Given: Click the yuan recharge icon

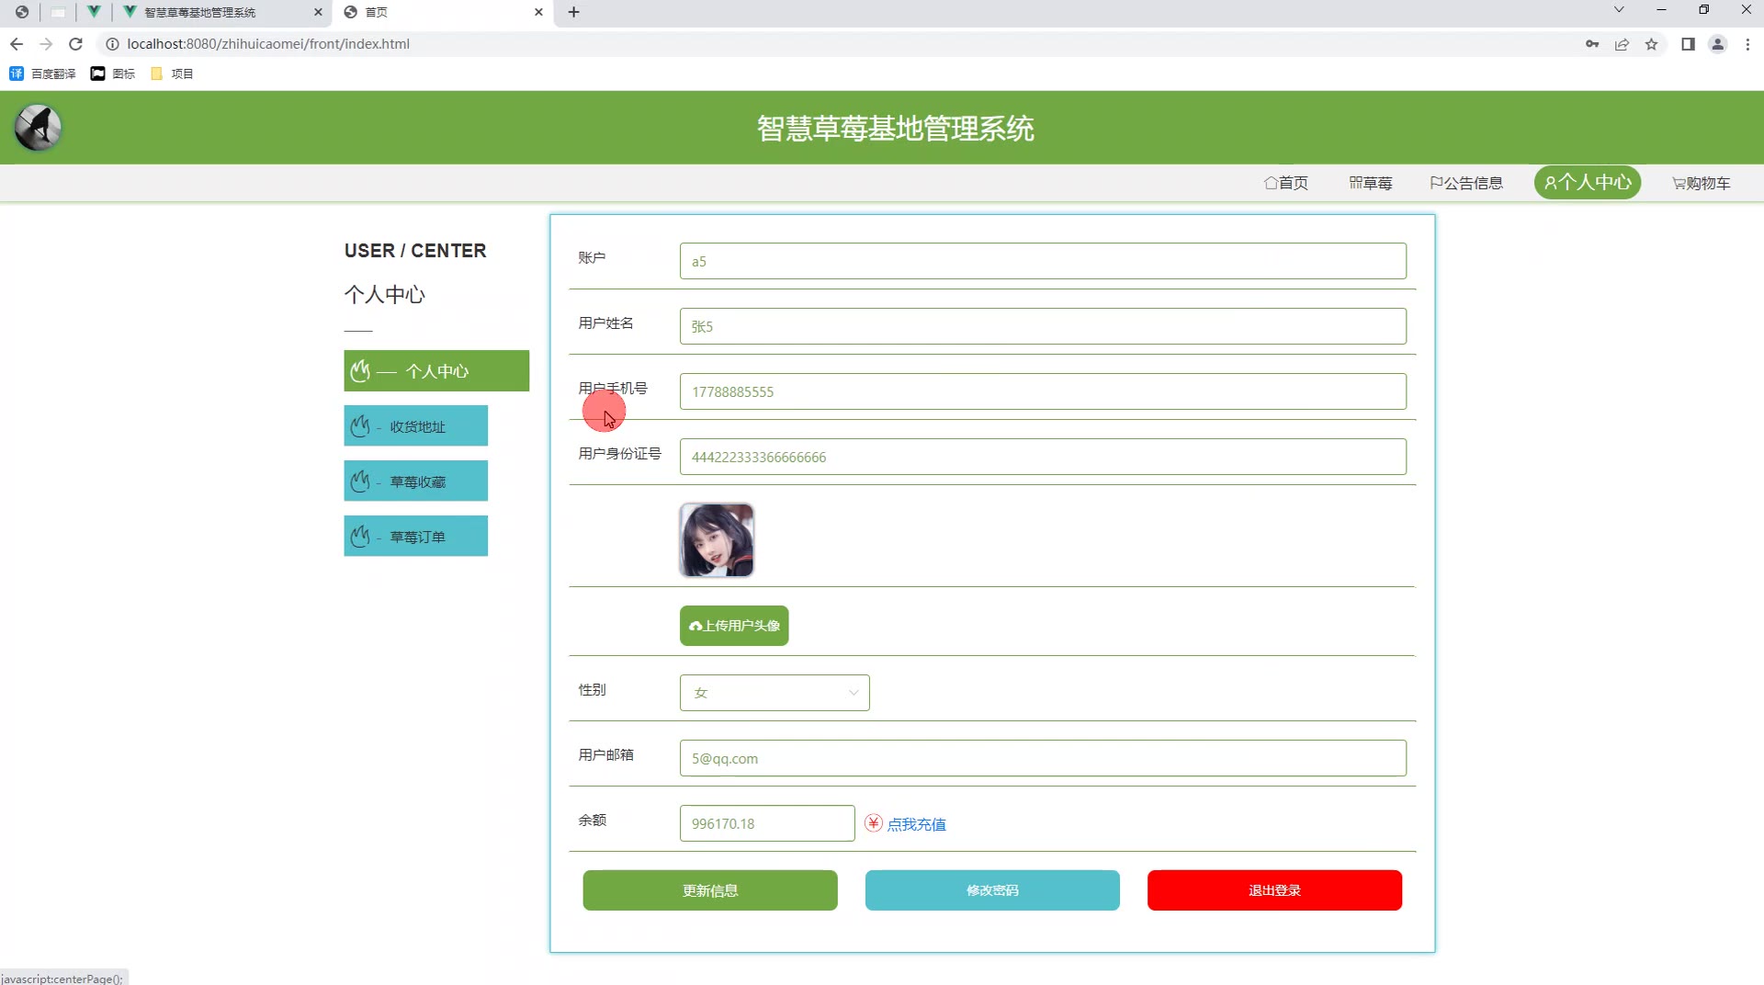Looking at the screenshot, I should (874, 823).
